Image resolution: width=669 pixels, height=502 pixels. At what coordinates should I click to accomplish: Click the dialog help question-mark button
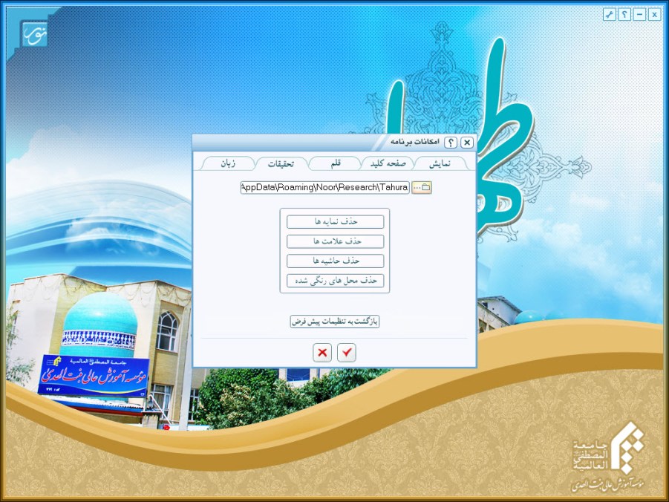click(451, 143)
